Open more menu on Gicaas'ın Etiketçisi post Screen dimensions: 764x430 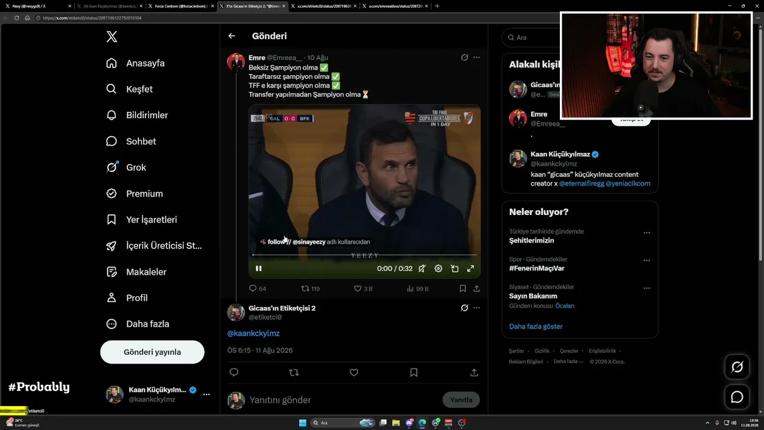tap(476, 308)
